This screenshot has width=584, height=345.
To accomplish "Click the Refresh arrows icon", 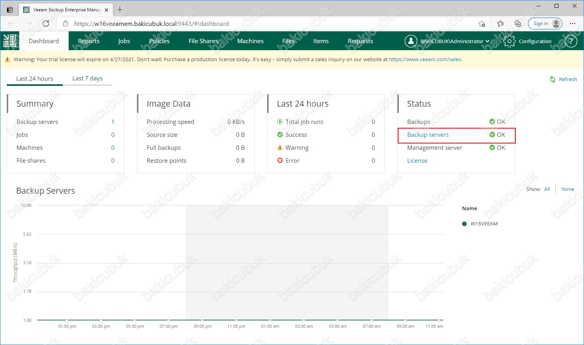I will coord(553,79).
